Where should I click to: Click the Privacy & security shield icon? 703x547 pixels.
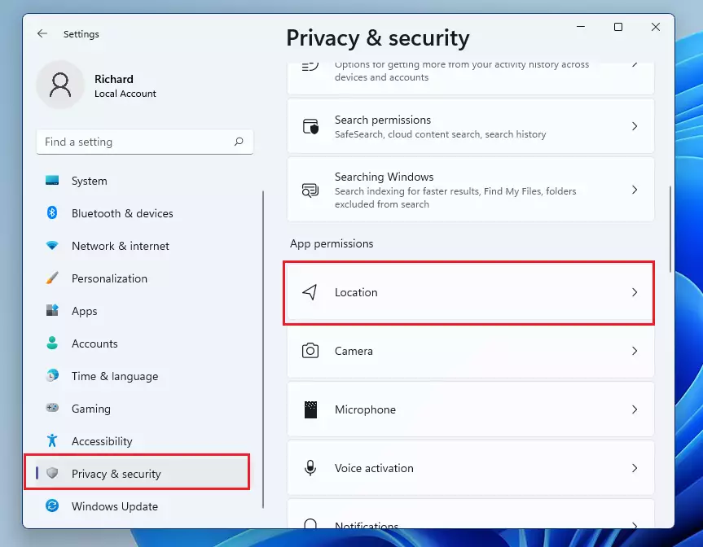pos(52,473)
